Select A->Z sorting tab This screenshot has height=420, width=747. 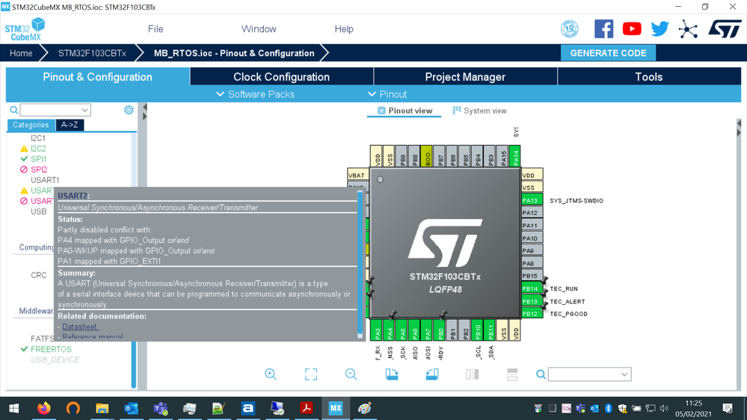click(x=70, y=125)
